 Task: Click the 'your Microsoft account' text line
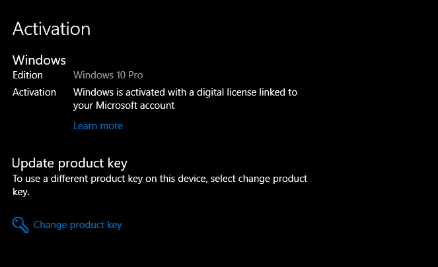124,105
